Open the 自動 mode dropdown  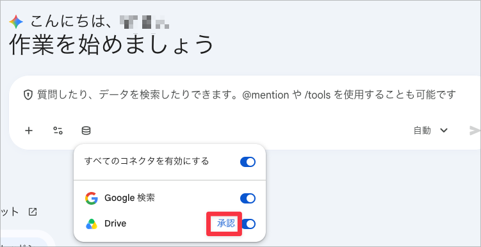[x=430, y=131]
